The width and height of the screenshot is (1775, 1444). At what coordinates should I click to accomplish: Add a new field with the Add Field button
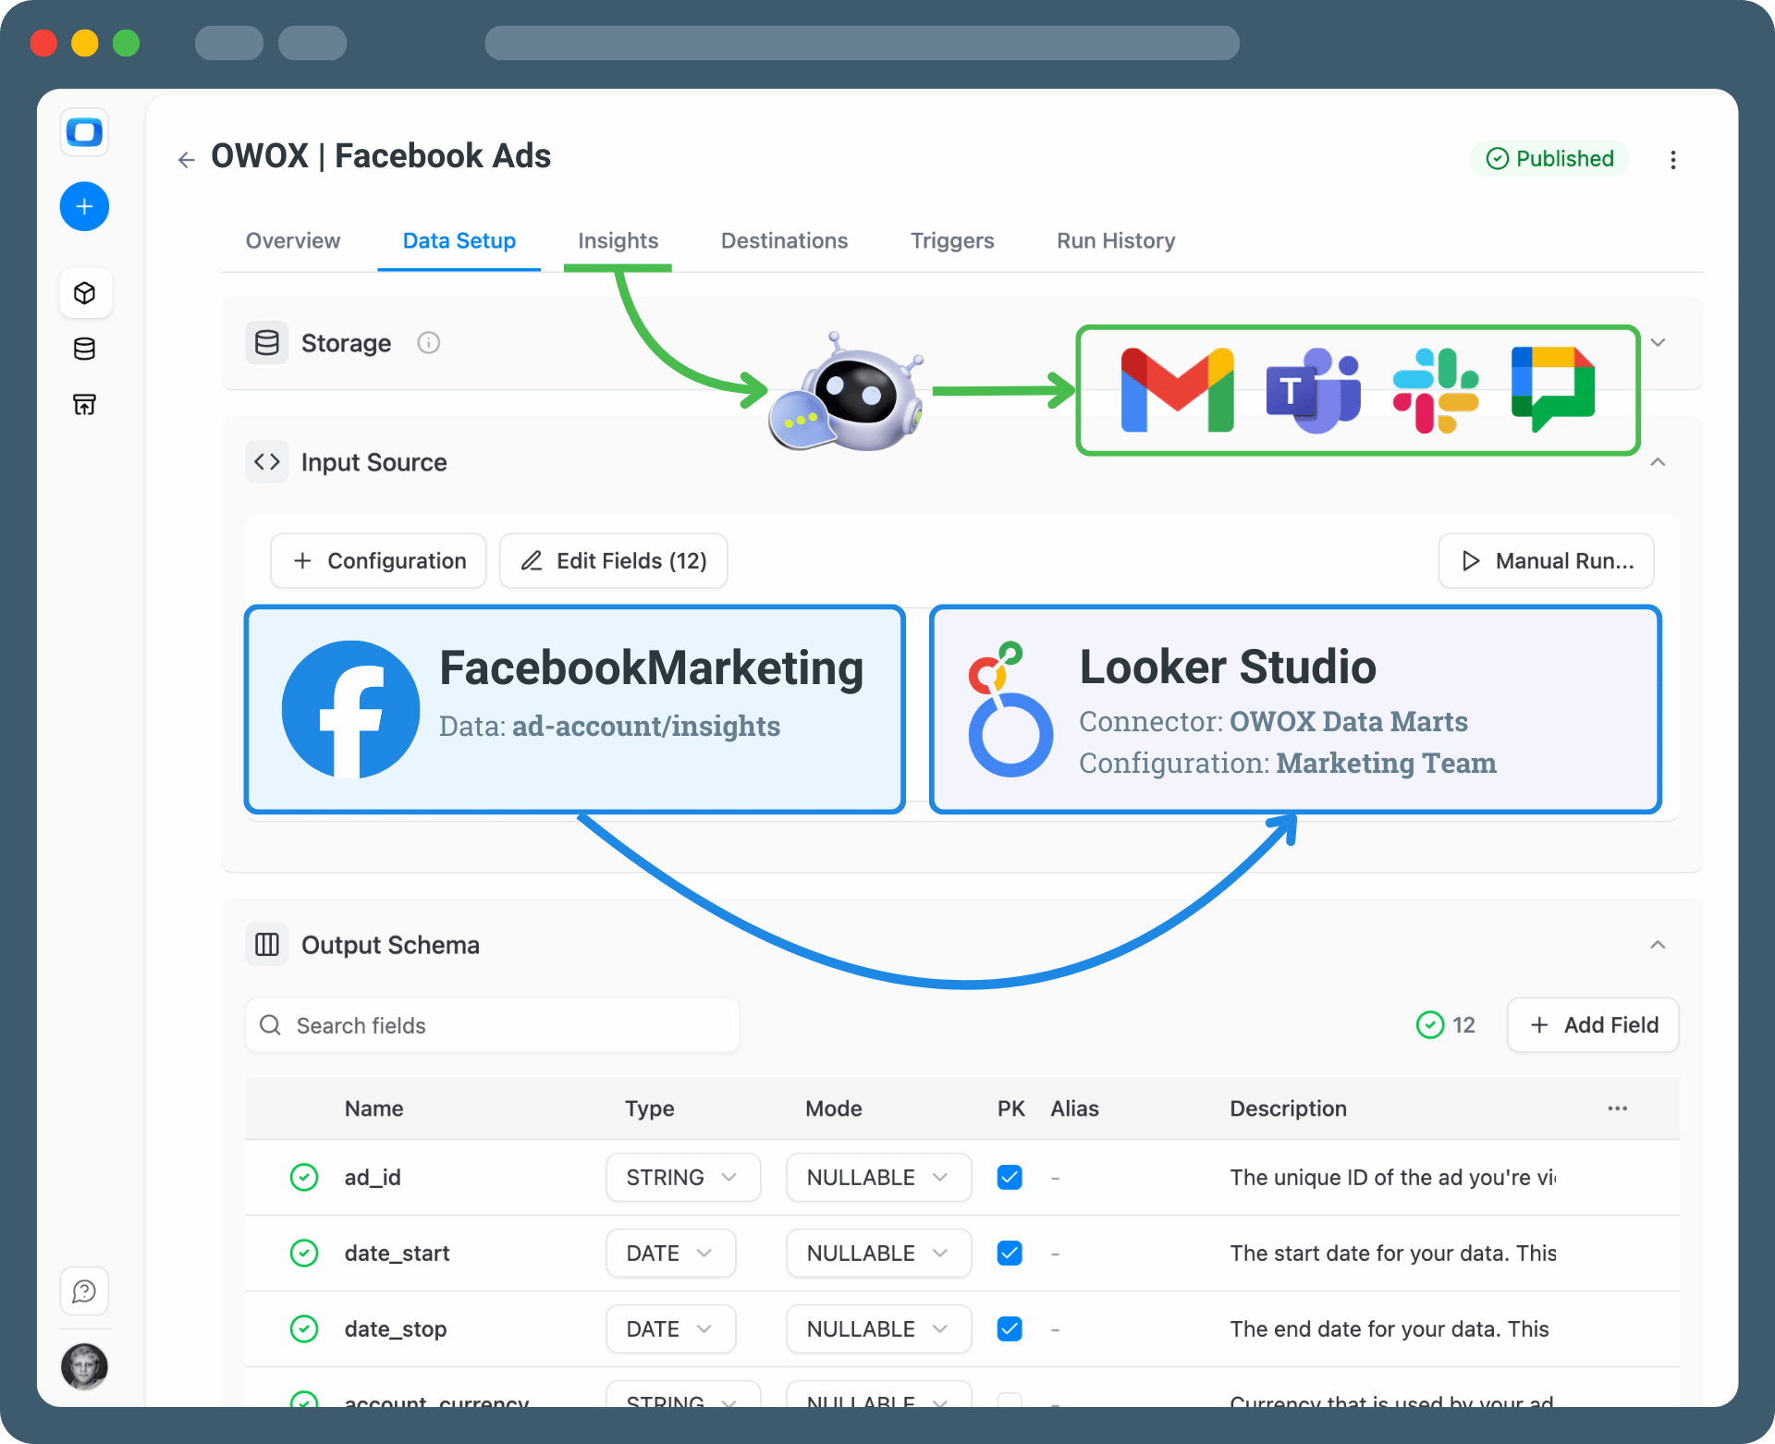pos(1592,1024)
